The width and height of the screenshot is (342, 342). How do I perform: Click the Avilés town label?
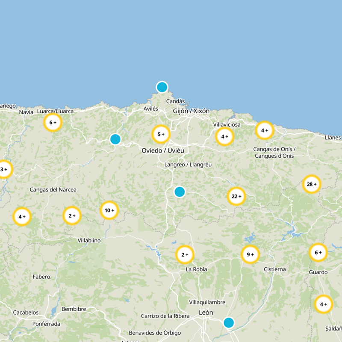(151, 109)
